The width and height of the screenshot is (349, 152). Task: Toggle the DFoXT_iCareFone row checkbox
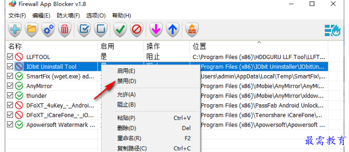click(10, 115)
